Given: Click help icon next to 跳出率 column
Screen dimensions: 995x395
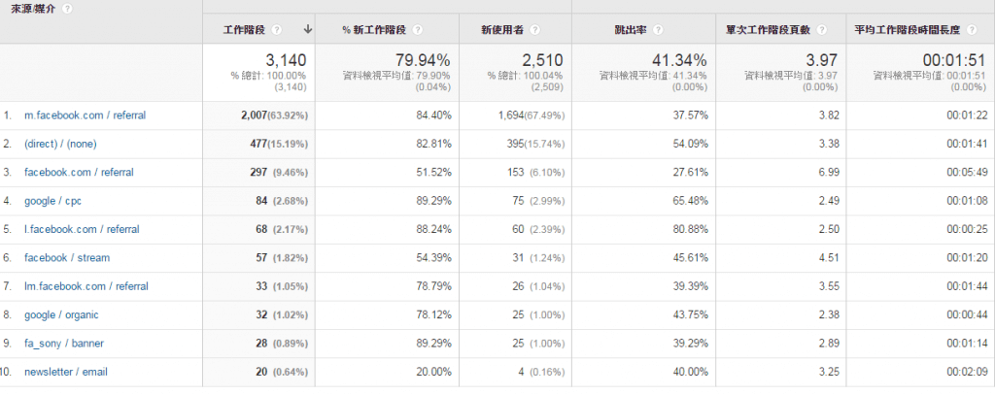Looking at the screenshot, I should [658, 30].
